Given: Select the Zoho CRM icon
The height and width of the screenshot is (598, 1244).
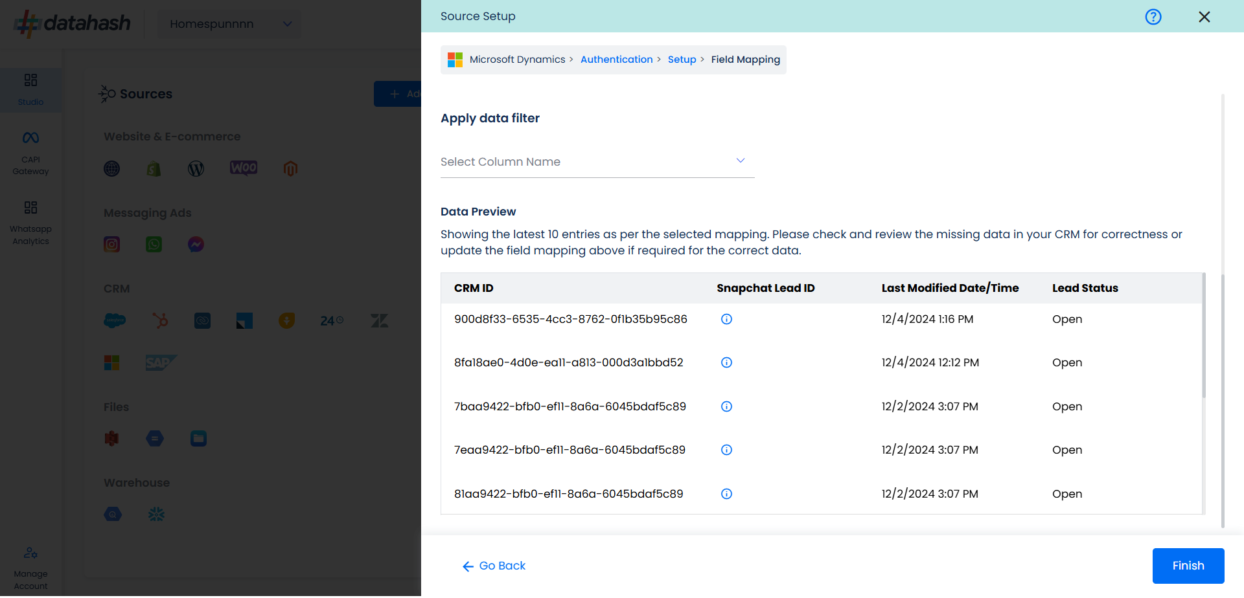Looking at the screenshot, I should 202,321.
